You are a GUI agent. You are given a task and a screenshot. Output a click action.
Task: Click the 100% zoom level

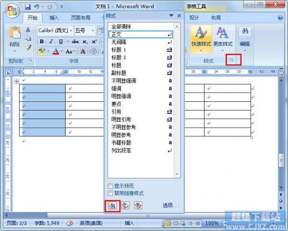point(212,223)
